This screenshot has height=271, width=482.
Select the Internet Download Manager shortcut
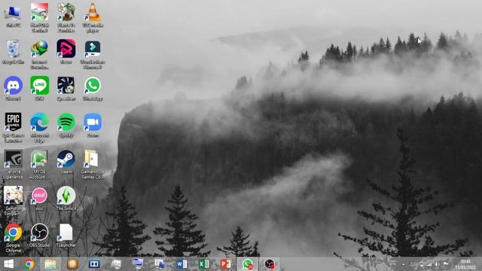click(x=39, y=55)
